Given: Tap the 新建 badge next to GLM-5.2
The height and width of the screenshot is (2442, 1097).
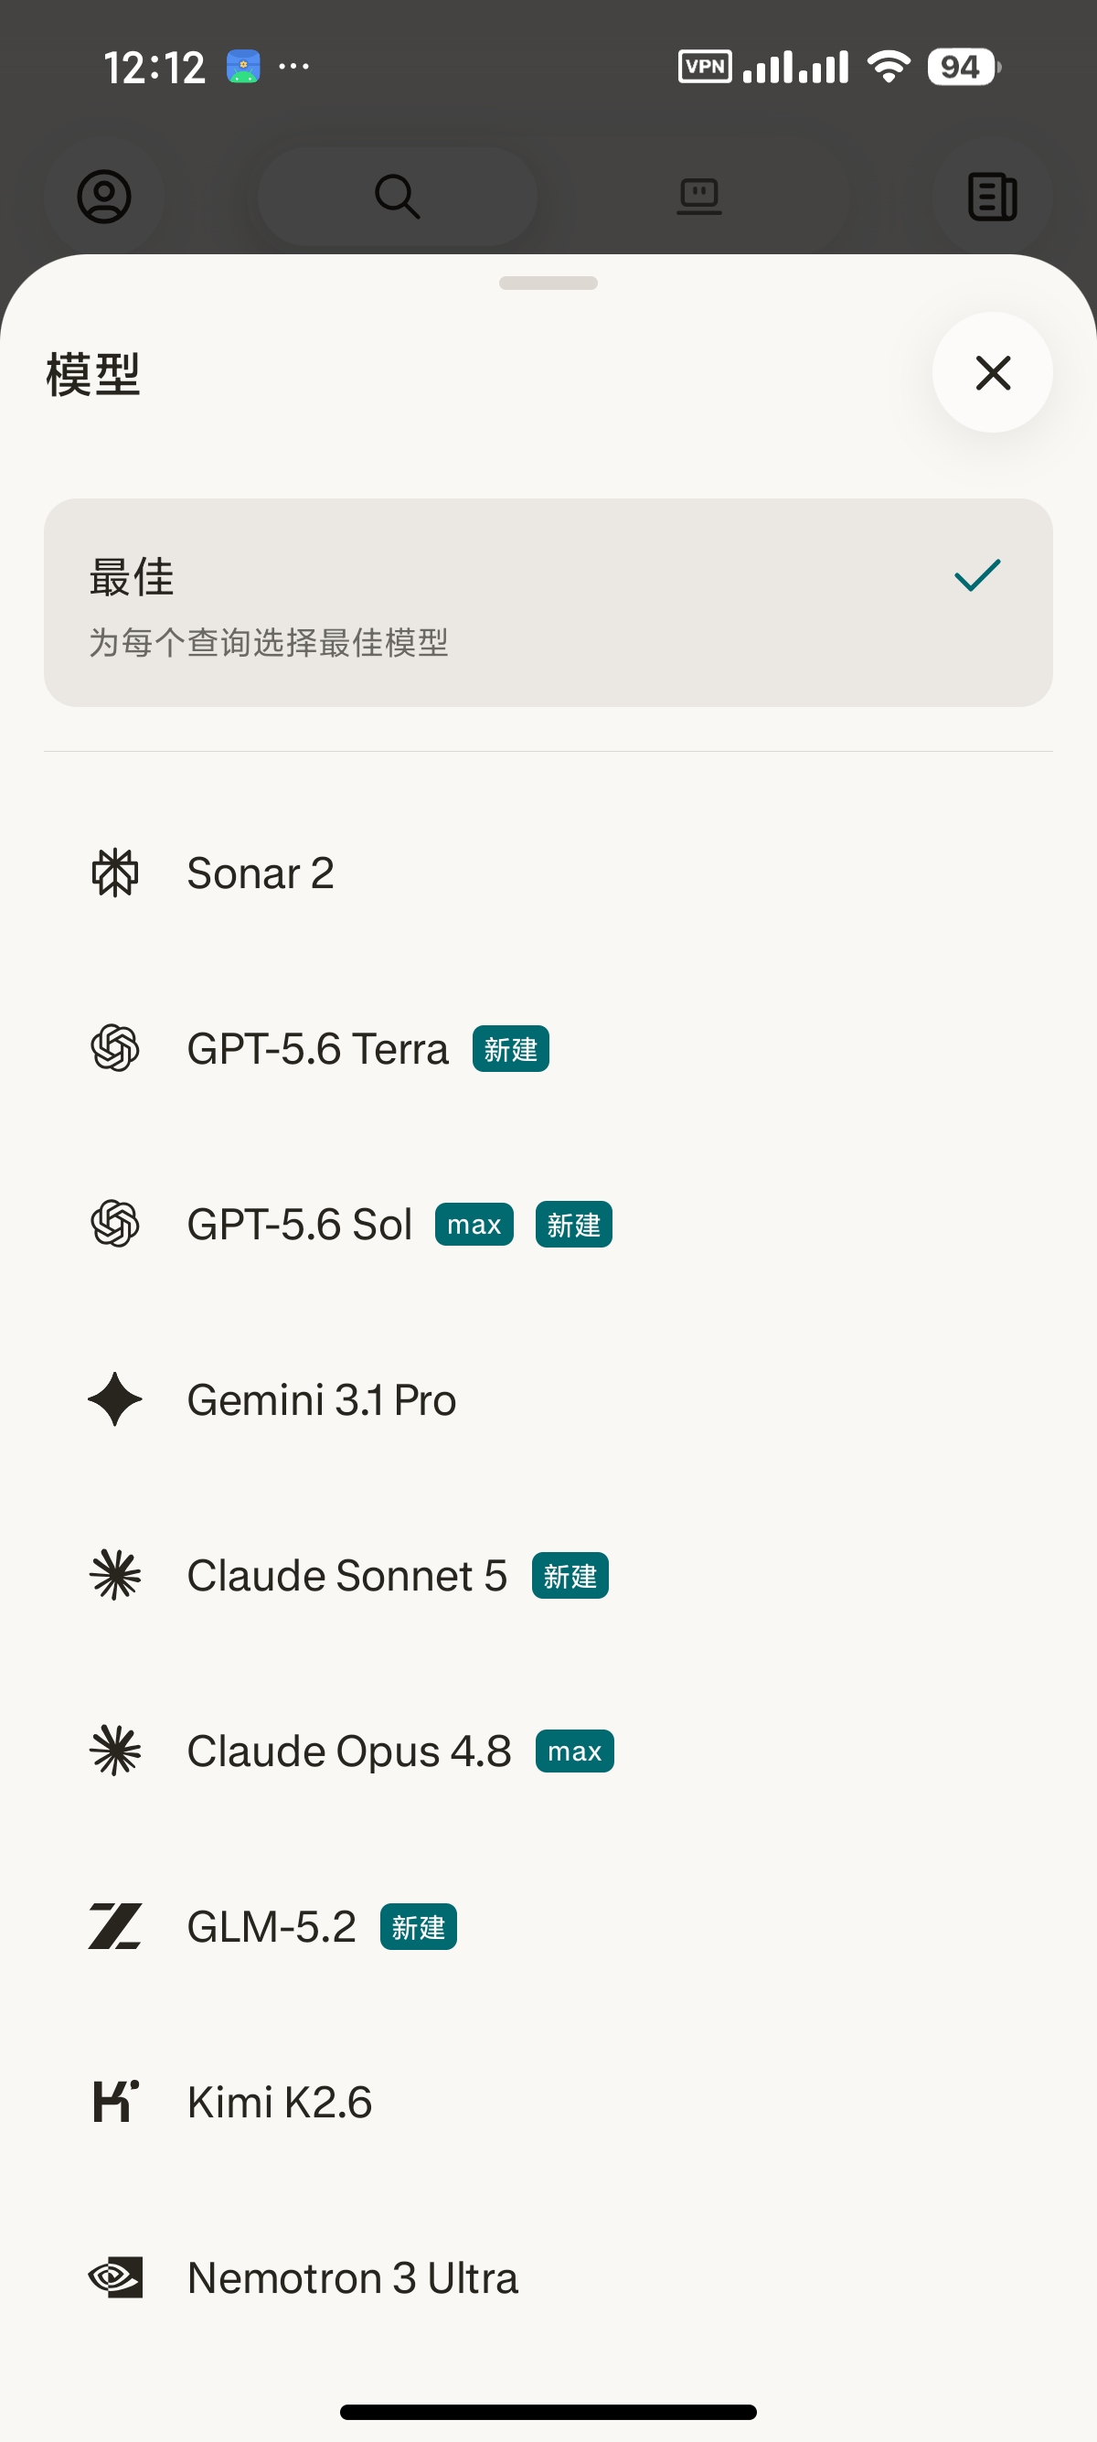Looking at the screenshot, I should [x=418, y=1926].
